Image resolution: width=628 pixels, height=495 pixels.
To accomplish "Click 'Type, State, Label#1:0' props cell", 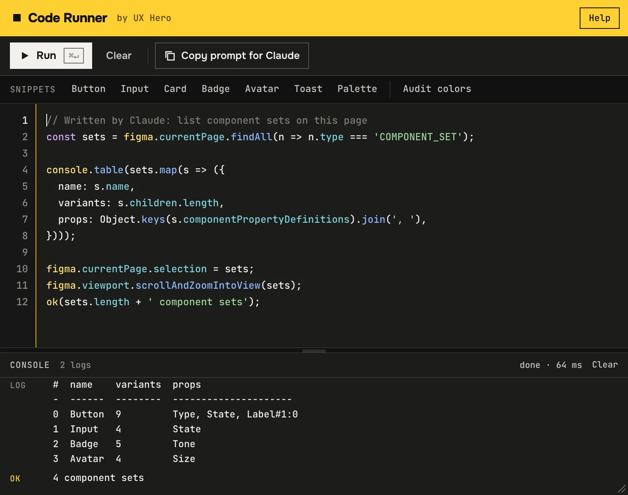I will click(235, 414).
